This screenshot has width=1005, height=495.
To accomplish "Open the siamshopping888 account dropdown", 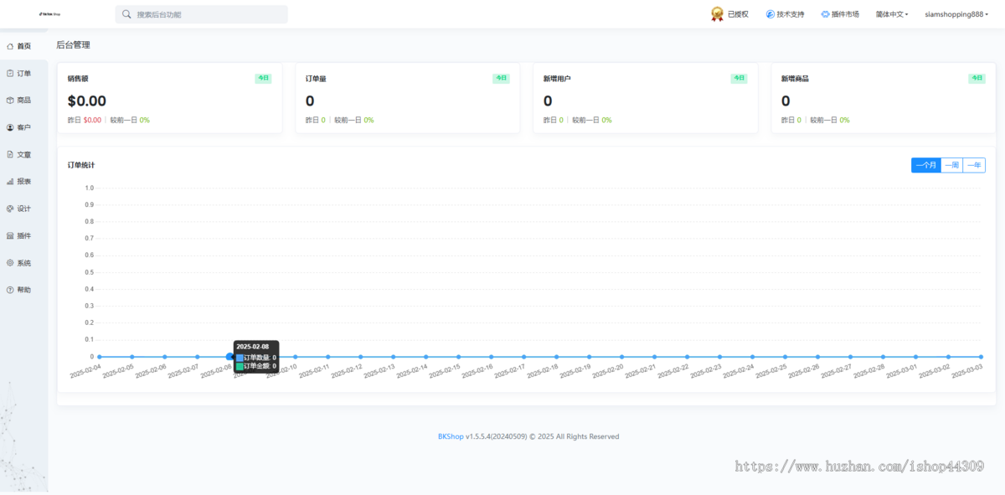I will [956, 14].
